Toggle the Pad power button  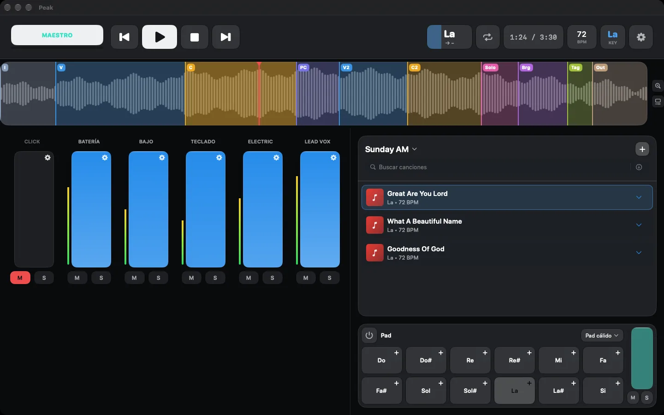[x=369, y=335]
